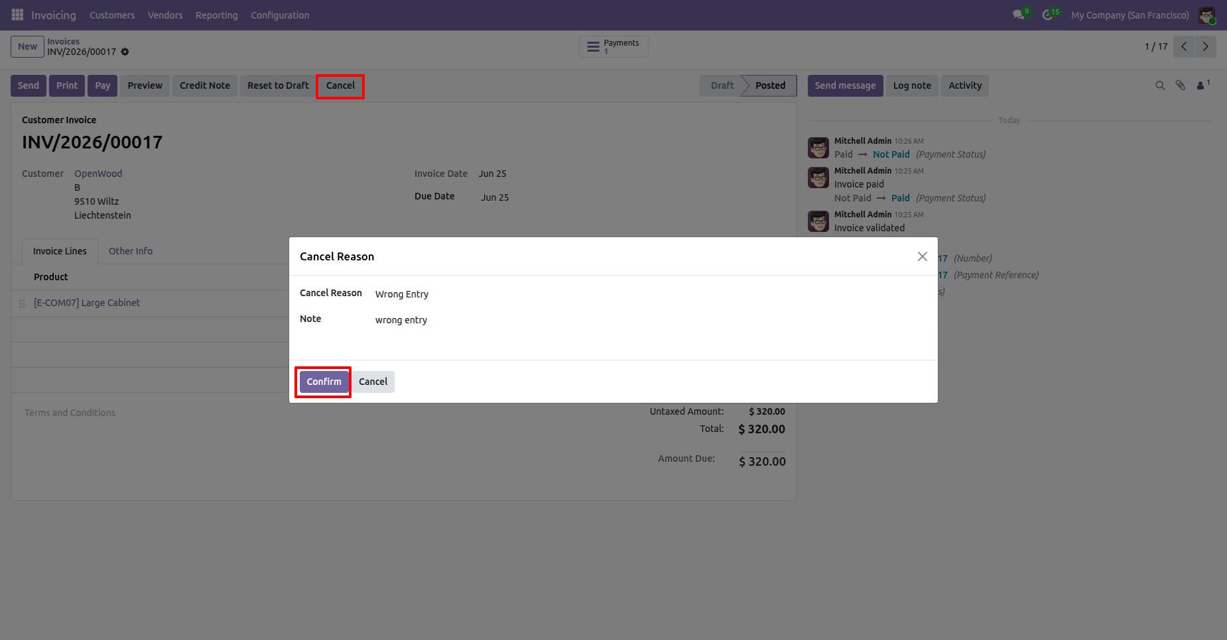Open the Mitchell Admin user avatar menu

[1206, 15]
